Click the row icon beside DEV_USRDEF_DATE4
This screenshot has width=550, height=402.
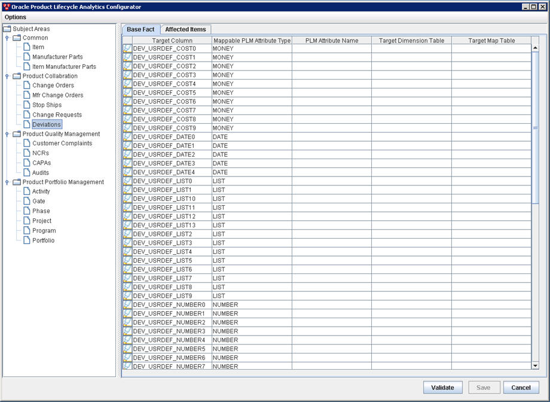point(127,172)
